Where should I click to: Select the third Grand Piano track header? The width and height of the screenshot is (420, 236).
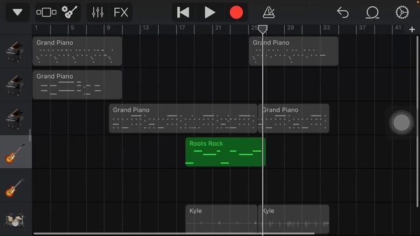[16, 119]
